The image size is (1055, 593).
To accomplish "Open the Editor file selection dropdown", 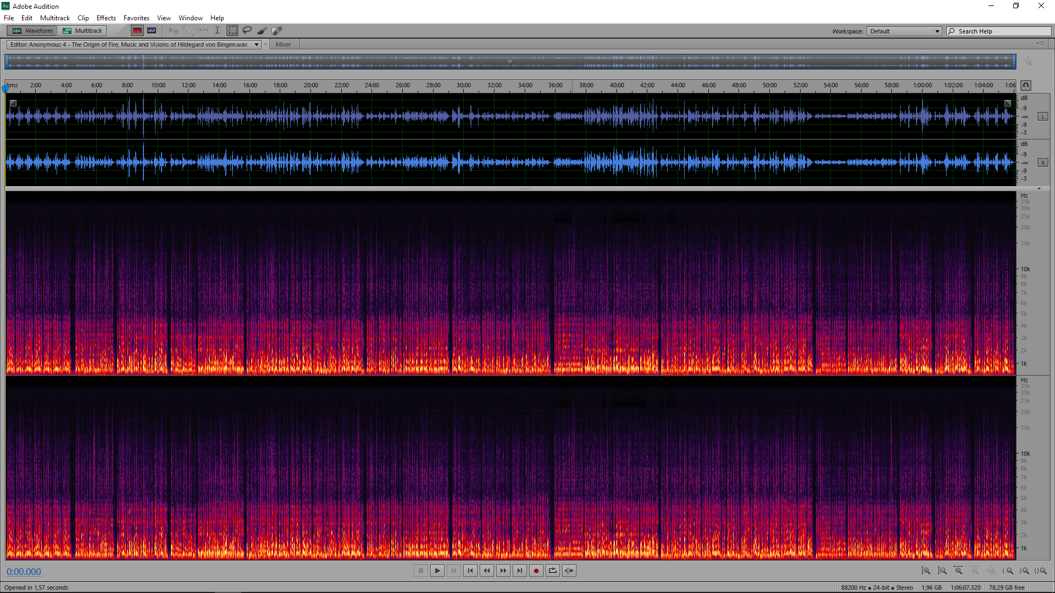I will point(256,44).
